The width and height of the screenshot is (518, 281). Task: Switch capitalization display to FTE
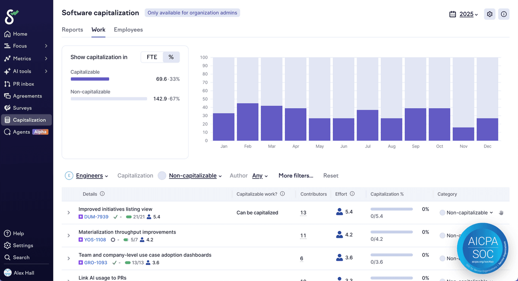(x=152, y=57)
